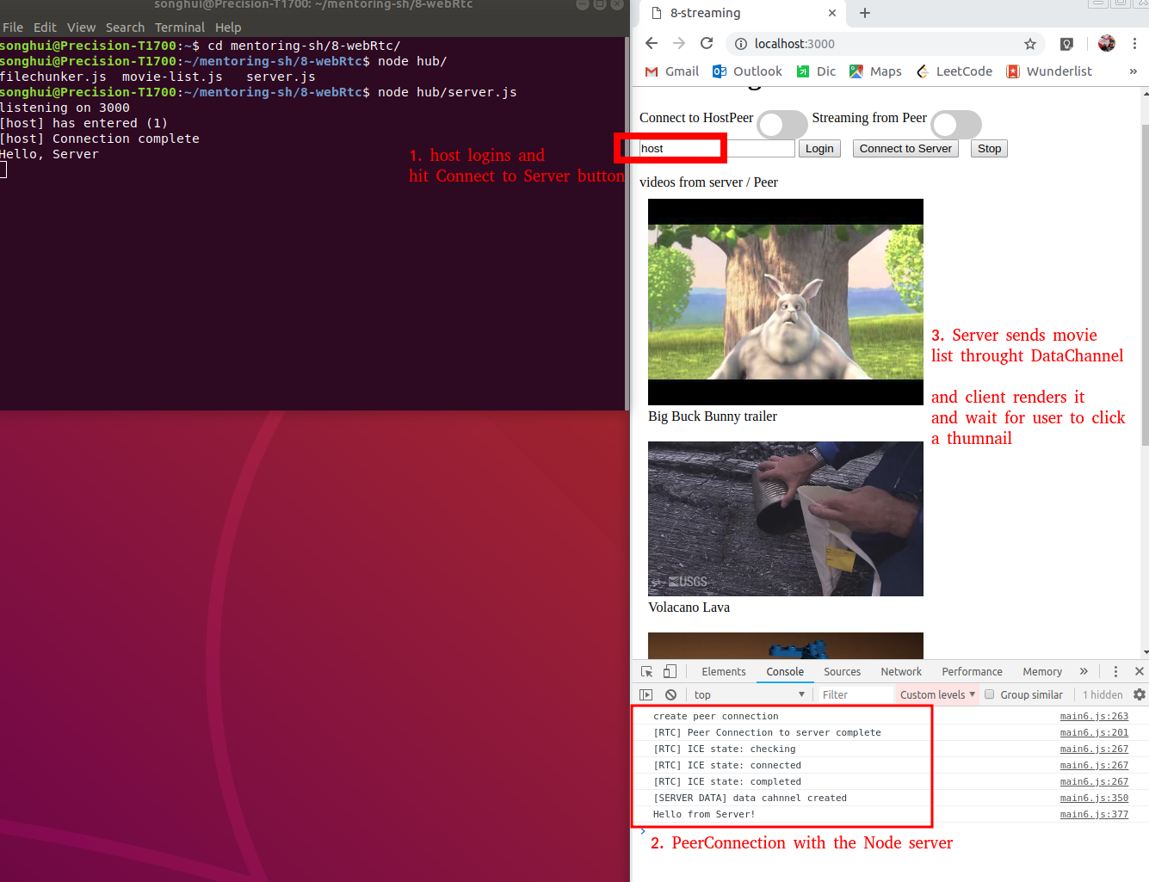Toggle Streaming from Peer switch
Screen dimensions: 1149x882
coord(956,125)
